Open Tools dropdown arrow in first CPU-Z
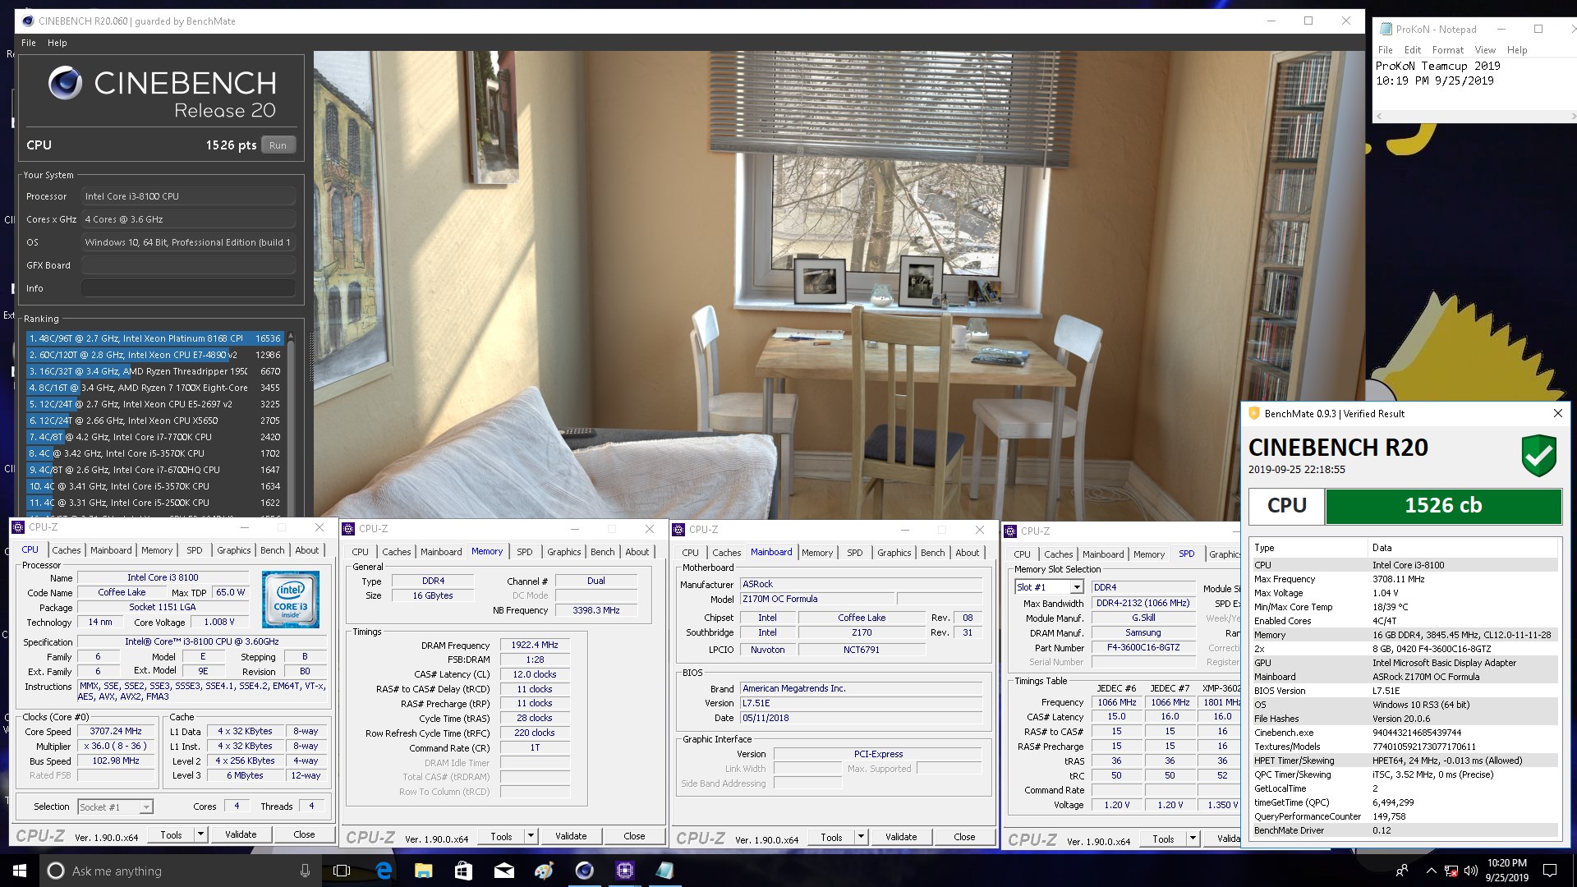The width and height of the screenshot is (1577, 887). pos(200,834)
